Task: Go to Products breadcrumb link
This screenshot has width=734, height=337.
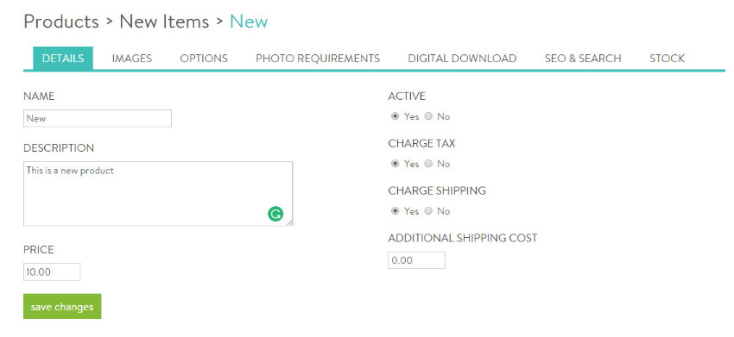Action: 61,22
